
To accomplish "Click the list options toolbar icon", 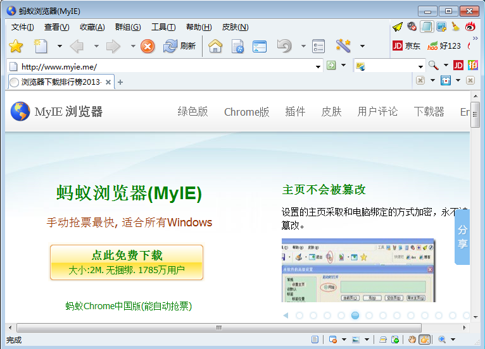I will [318, 46].
